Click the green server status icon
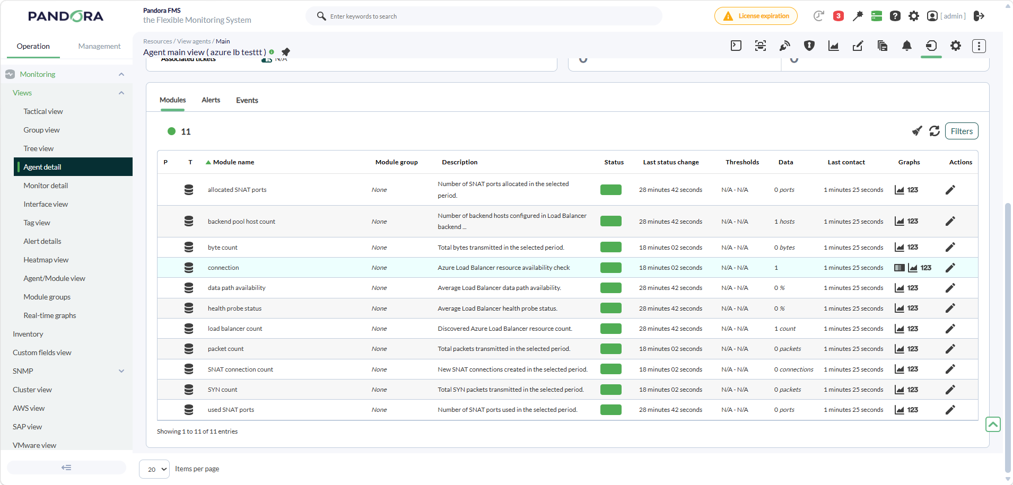 pyautogui.click(x=877, y=16)
